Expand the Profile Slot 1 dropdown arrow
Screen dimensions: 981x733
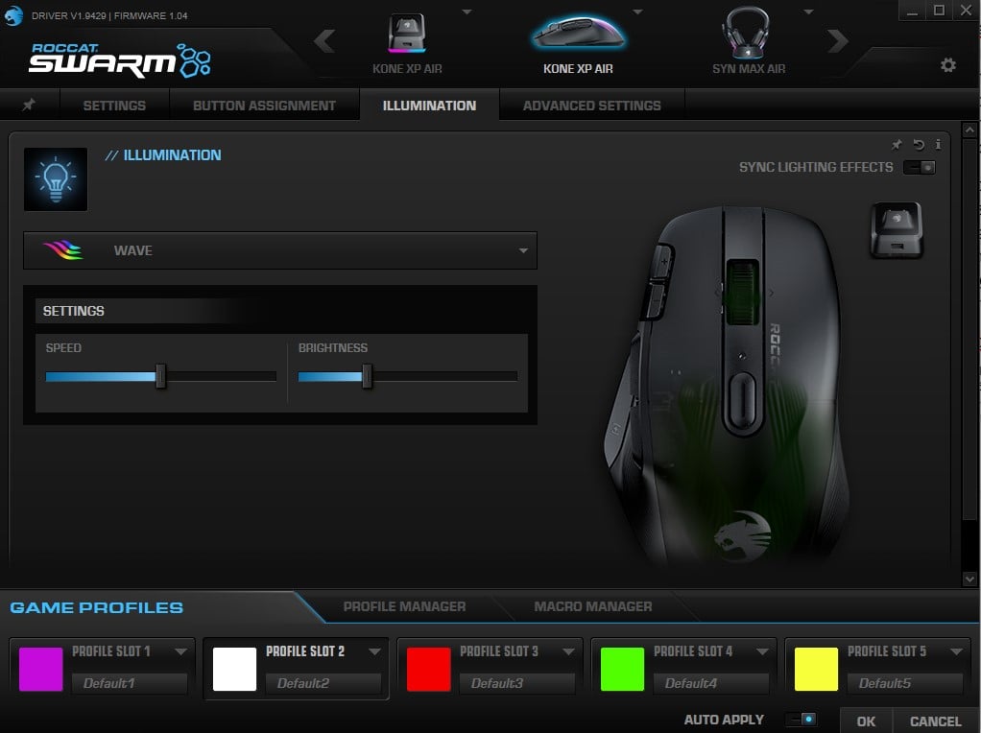180,651
